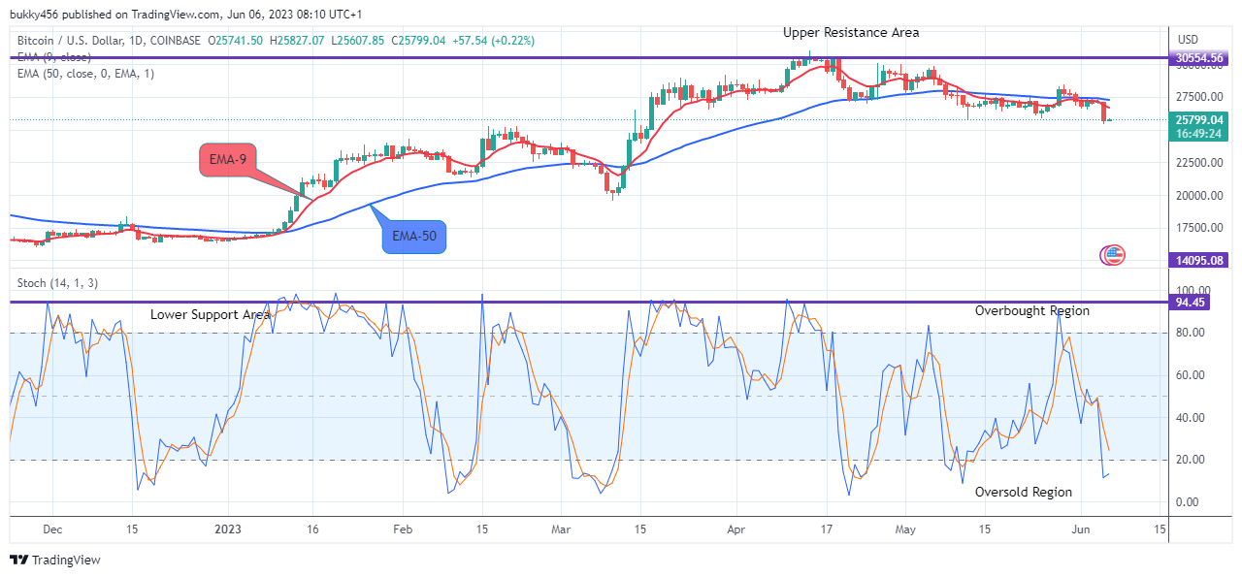The width and height of the screenshot is (1242, 577).
Task: Click the change value +57.54 (+0.22%)
Action: 492,41
